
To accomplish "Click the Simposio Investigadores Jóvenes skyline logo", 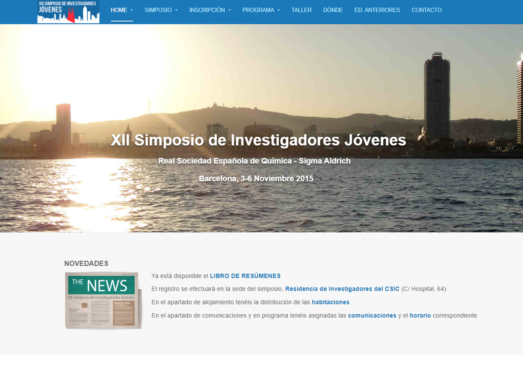I will point(68,11).
